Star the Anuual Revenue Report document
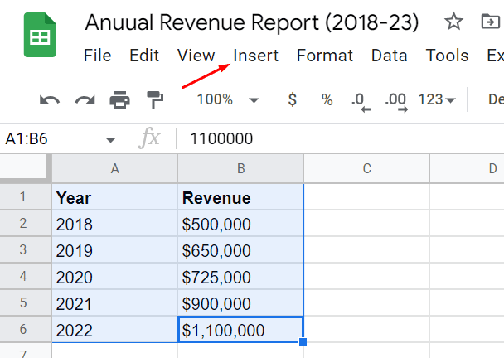This screenshot has width=504, height=358. [x=453, y=22]
